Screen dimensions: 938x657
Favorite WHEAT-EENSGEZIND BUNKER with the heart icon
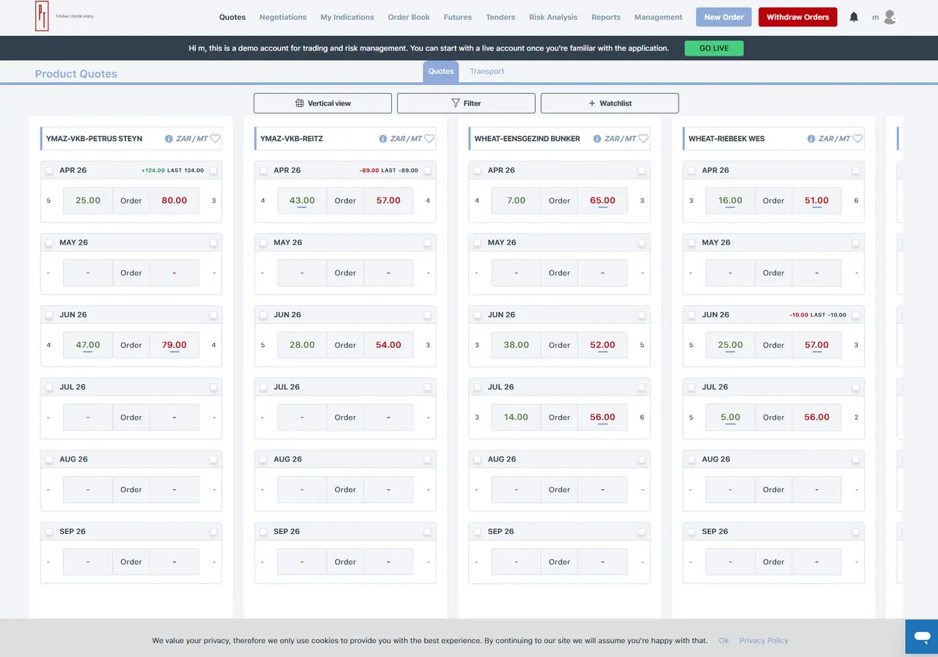(643, 138)
